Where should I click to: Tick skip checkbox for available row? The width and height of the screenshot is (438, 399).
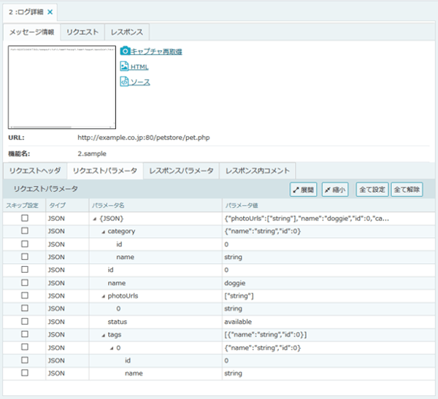click(25, 322)
